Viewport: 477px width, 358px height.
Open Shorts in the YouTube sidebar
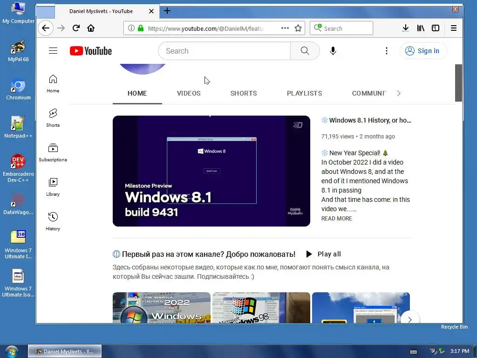coord(53,118)
